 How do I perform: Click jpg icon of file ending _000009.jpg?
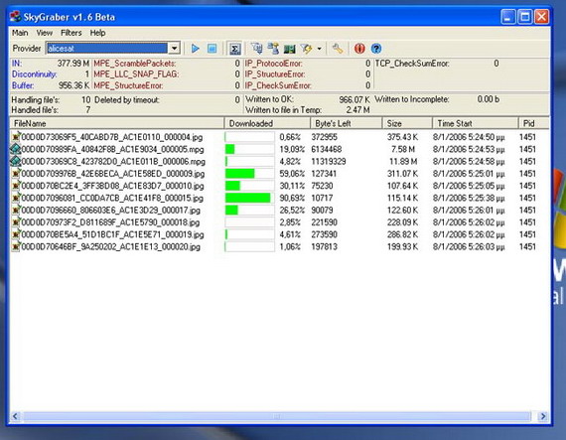tap(16, 174)
